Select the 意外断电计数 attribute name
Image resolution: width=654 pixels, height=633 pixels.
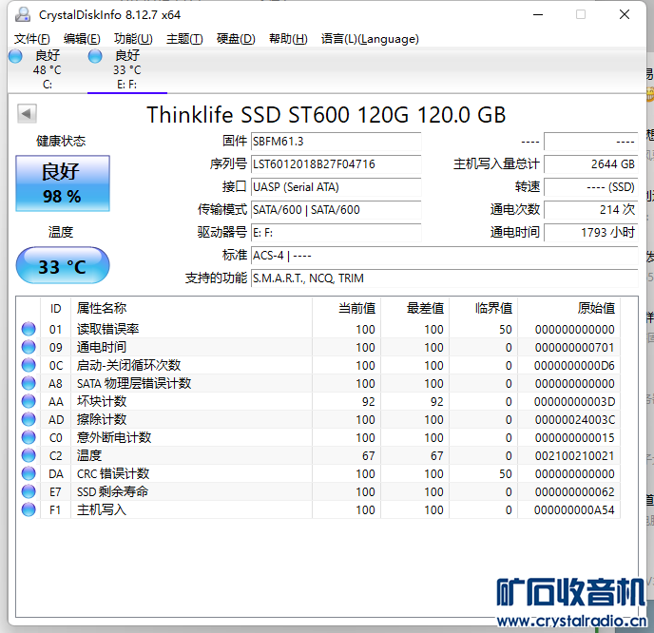click(114, 437)
